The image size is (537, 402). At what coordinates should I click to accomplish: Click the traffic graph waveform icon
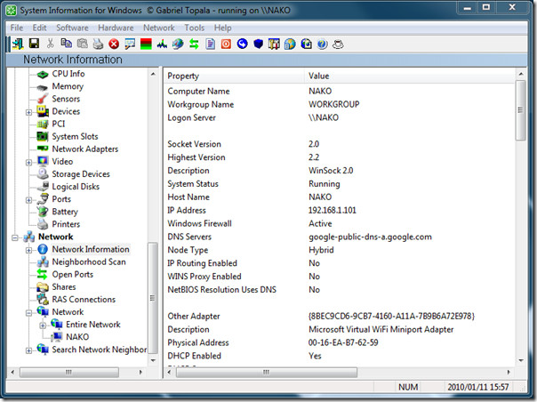162,44
